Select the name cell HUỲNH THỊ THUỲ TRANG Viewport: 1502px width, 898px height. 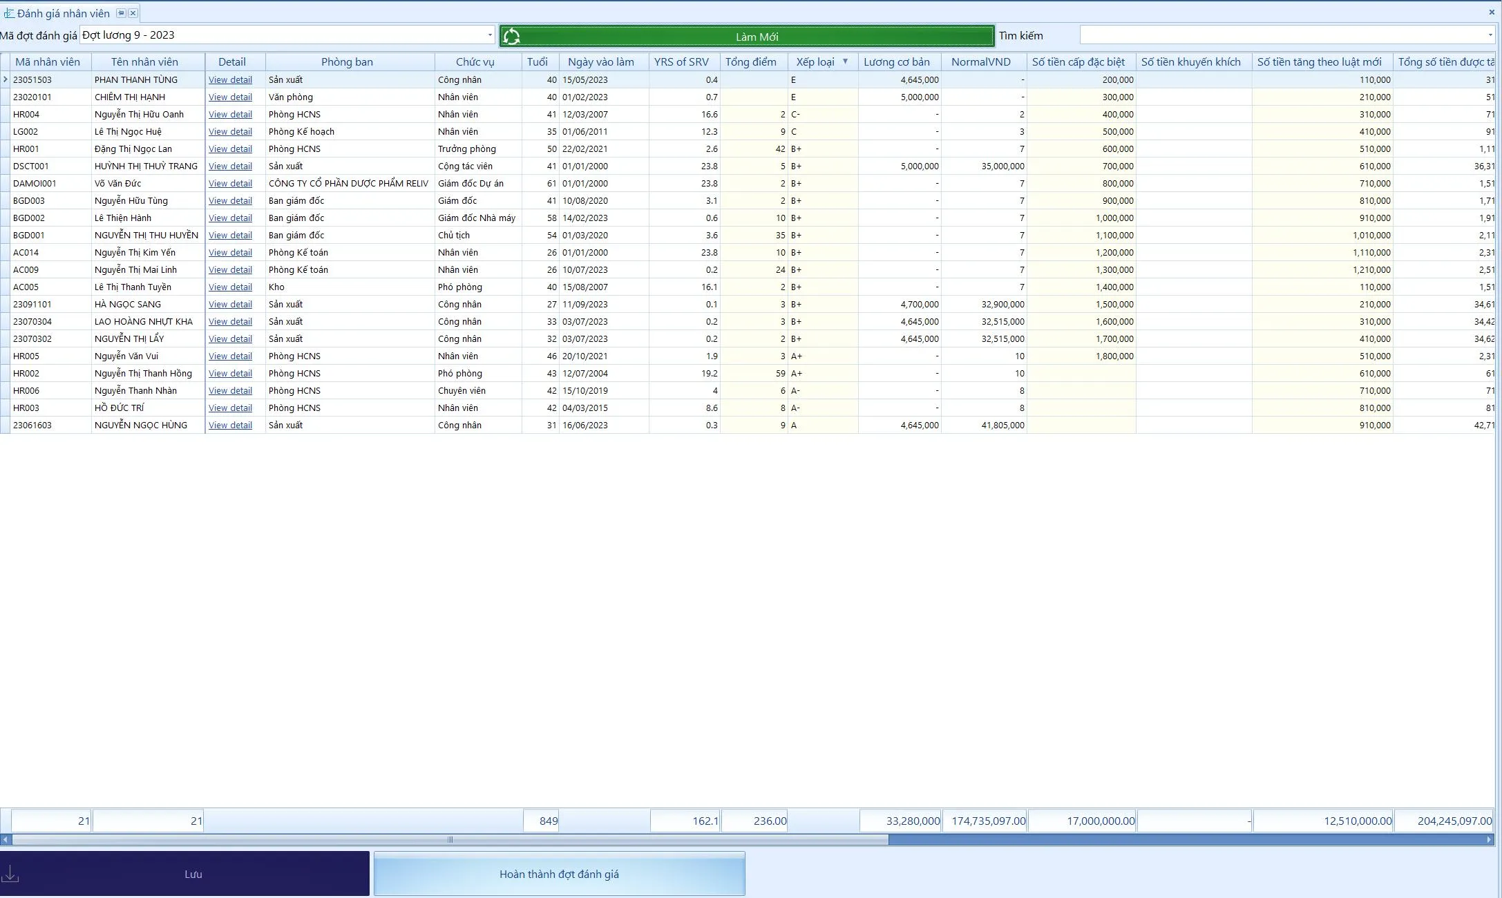pyautogui.click(x=148, y=166)
